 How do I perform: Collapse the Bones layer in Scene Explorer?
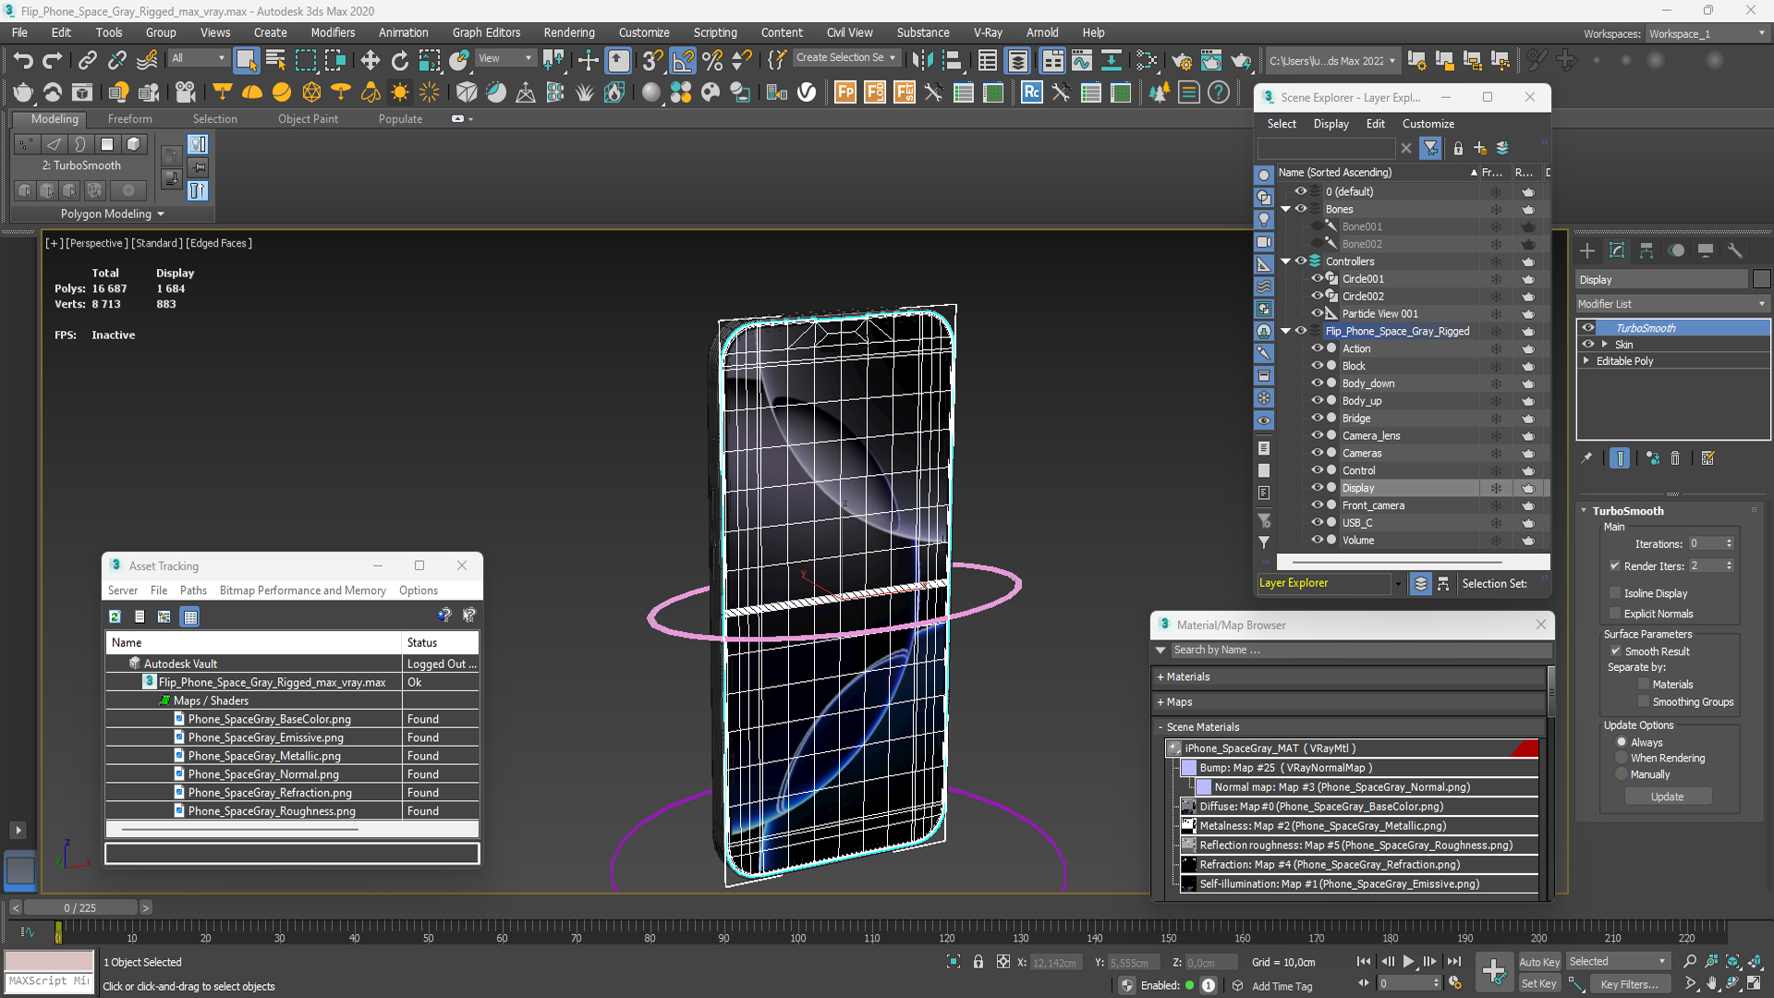(x=1285, y=209)
